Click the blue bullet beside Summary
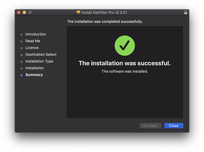This screenshot has height=152, width=204. click(x=21, y=75)
